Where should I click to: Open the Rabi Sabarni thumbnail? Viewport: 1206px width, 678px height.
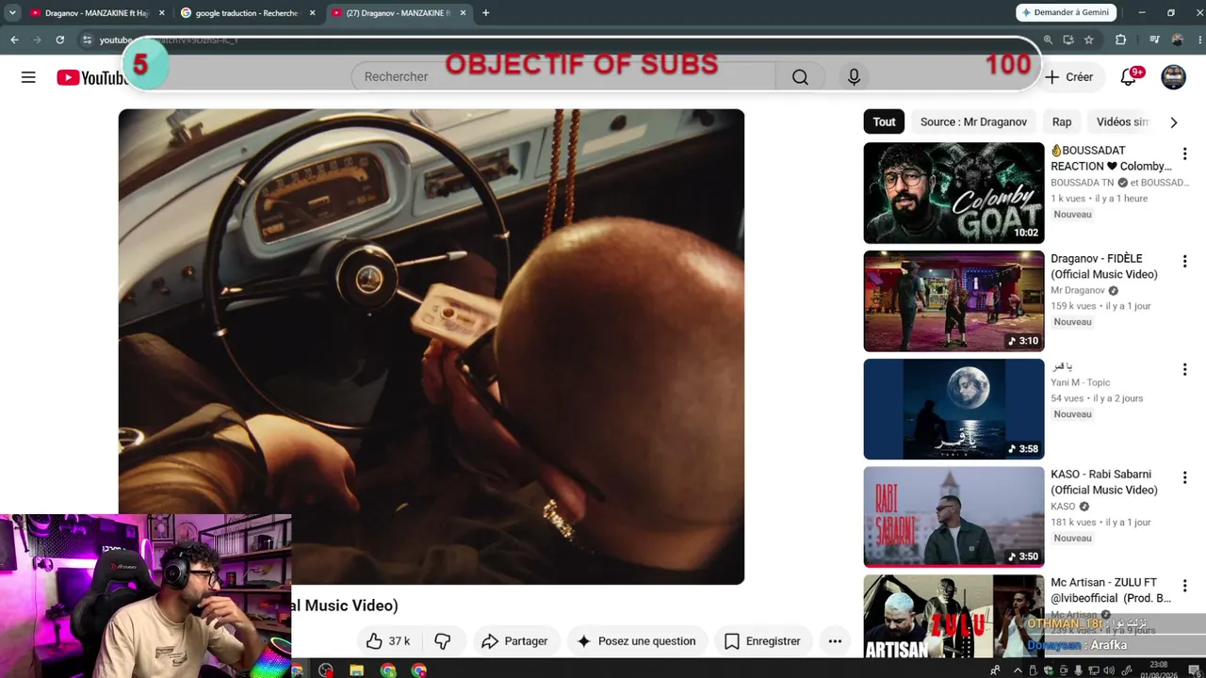pos(953,518)
